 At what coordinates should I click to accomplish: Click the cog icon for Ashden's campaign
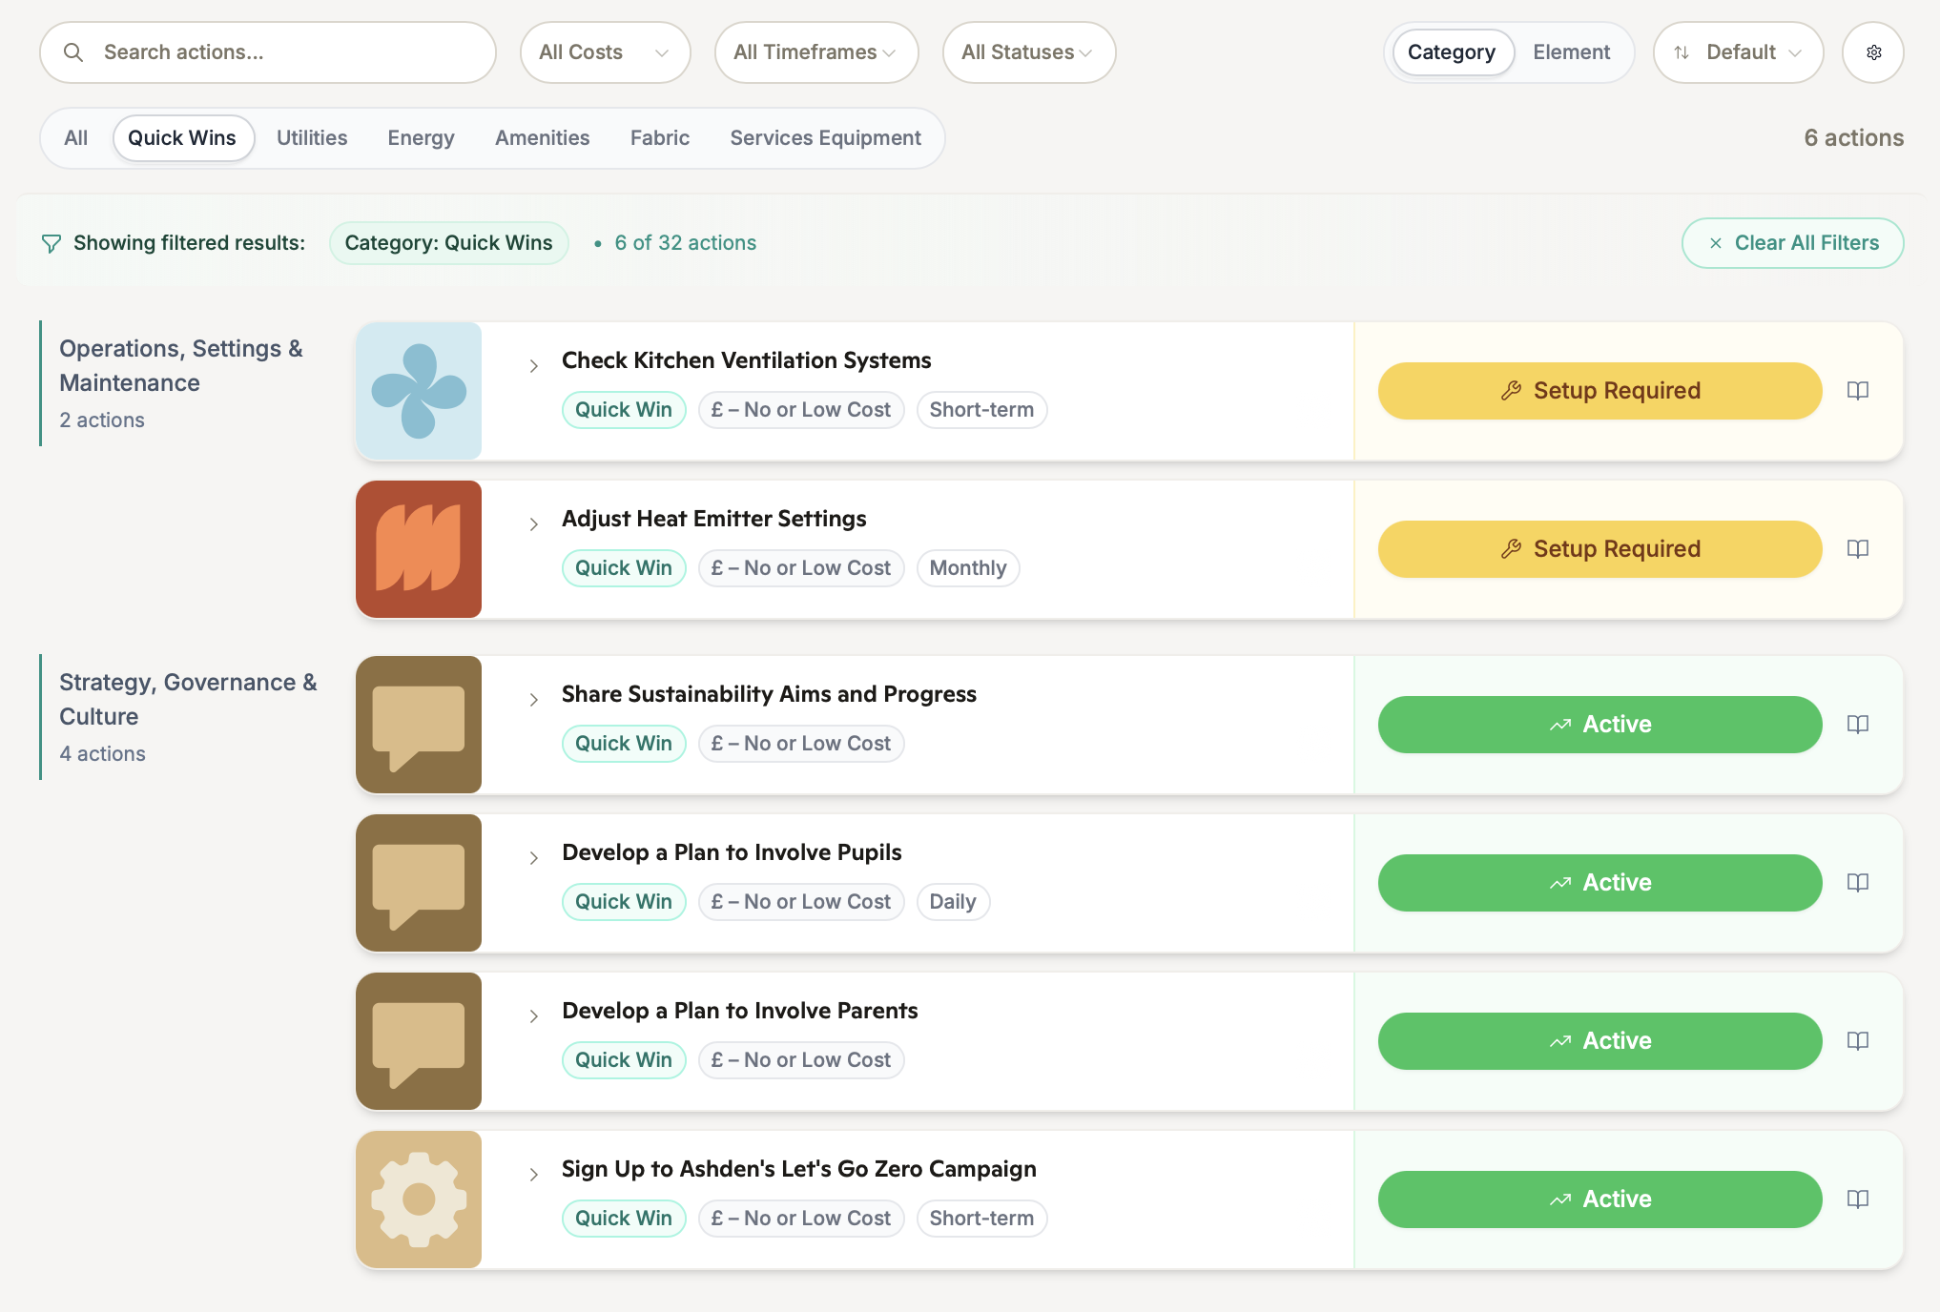(419, 1199)
